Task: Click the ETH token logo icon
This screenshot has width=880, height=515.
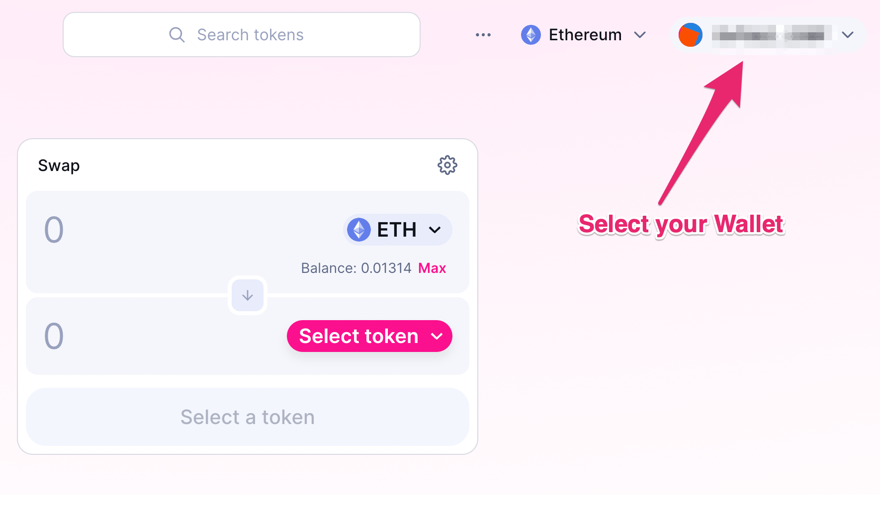Action: click(x=358, y=230)
